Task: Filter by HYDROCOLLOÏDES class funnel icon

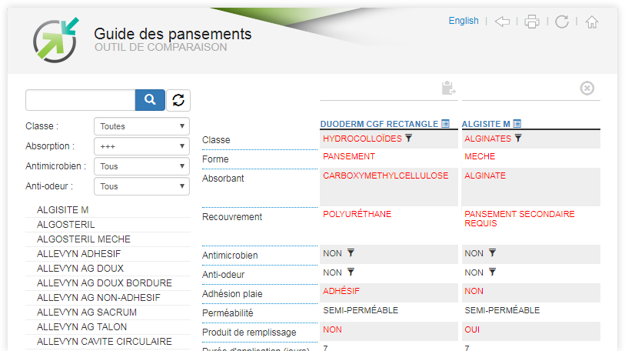Action: click(x=408, y=138)
